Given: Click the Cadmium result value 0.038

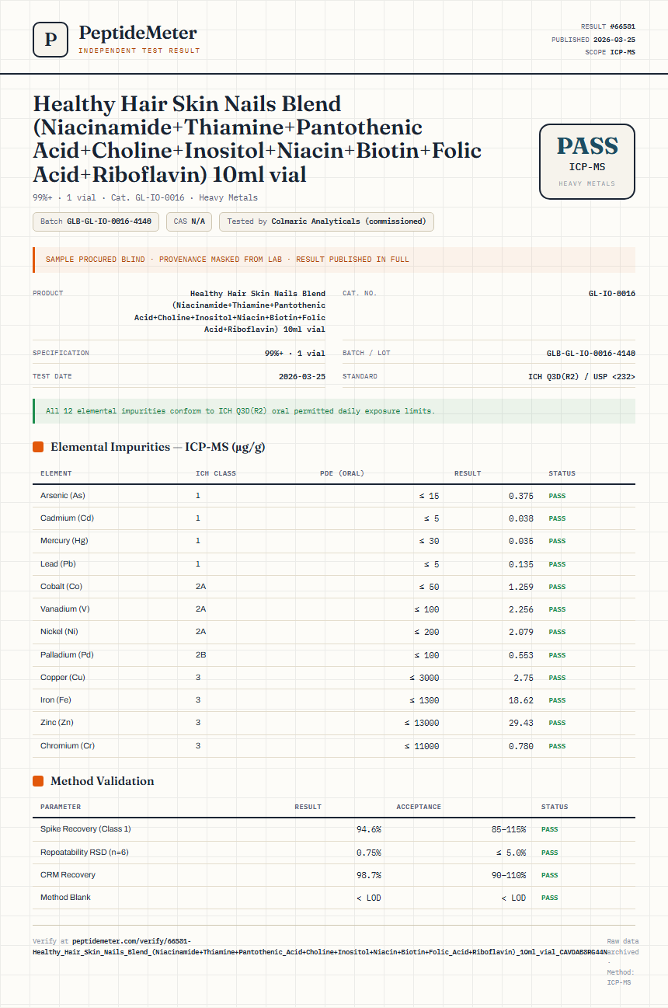Looking at the screenshot, I should [x=521, y=518].
